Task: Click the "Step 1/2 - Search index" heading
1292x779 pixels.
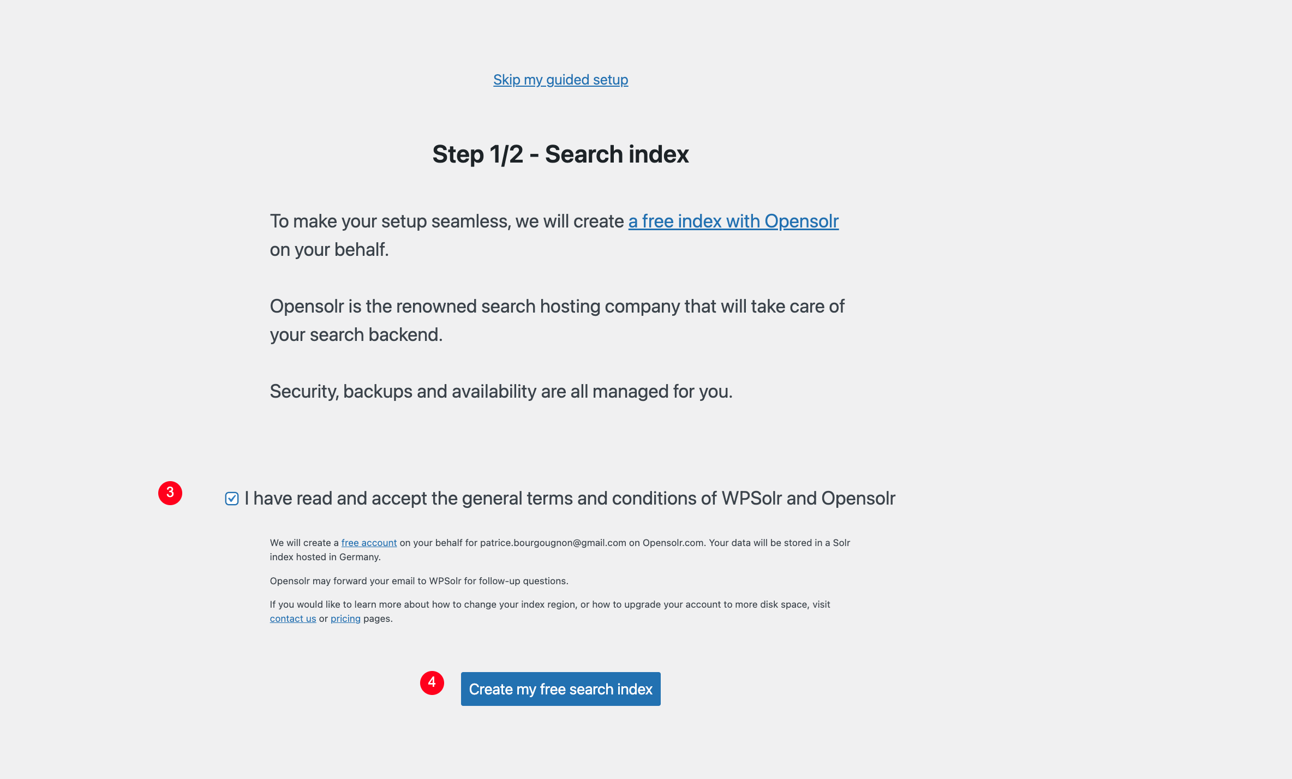Action: pos(560,154)
